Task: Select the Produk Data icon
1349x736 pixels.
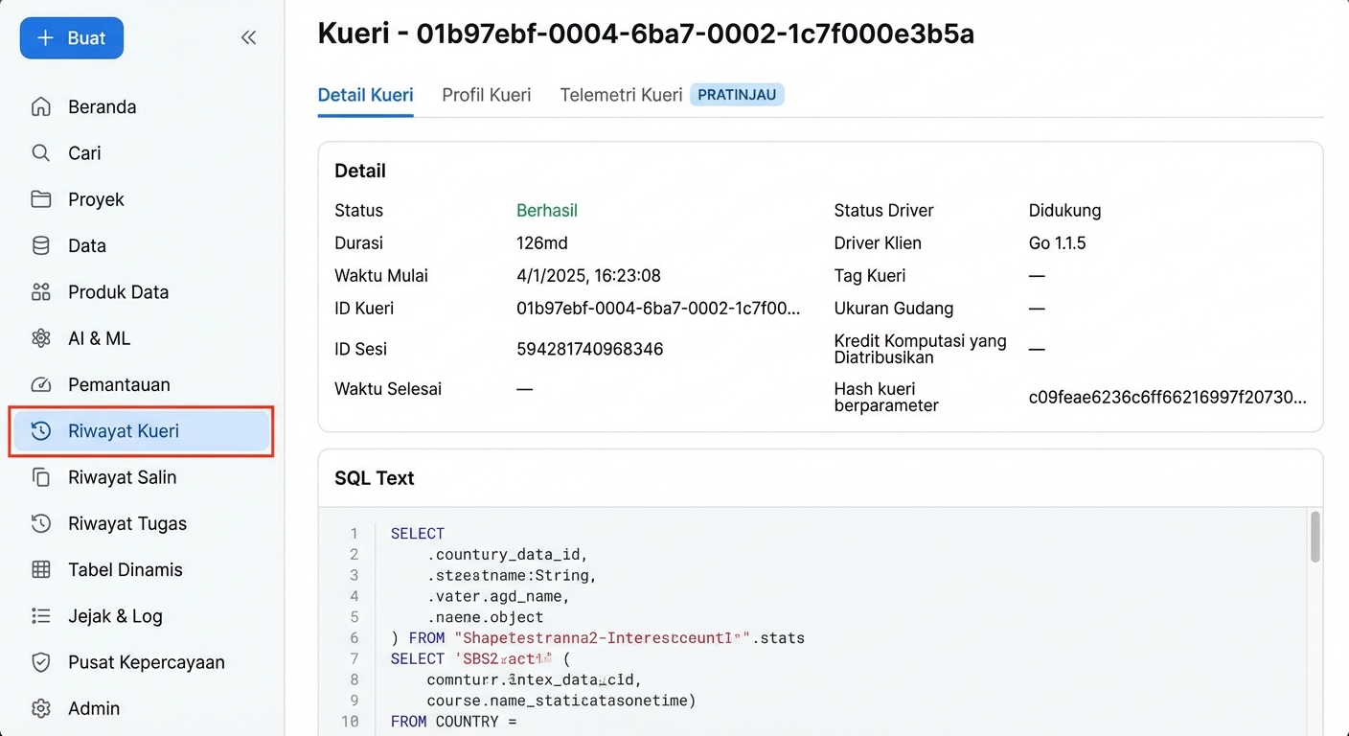Action: click(x=40, y=291)
